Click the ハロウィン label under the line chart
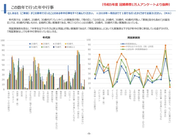The height and width of the screenshot is (137, 178). click(156, 94)
